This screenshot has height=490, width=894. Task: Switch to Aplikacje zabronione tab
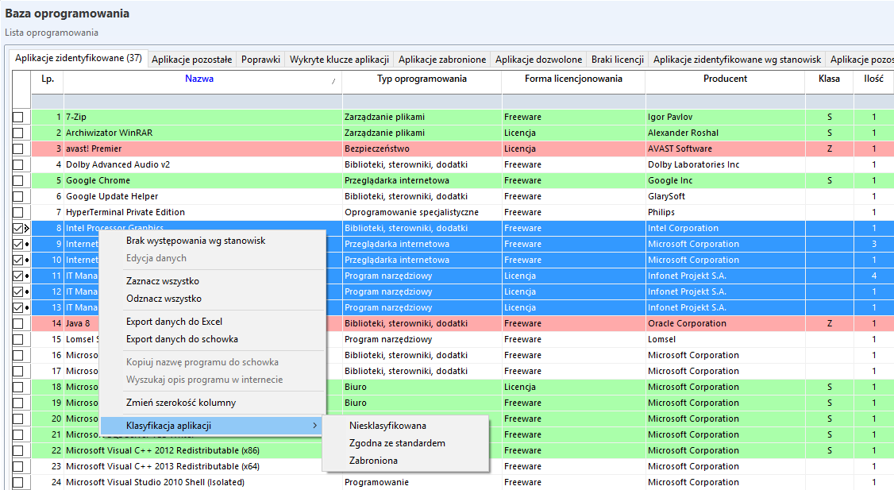(x=442, y=60)
